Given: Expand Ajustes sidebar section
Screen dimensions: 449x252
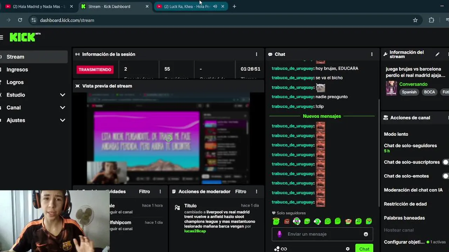Looking at the screenshot, I should pos(62,120).
